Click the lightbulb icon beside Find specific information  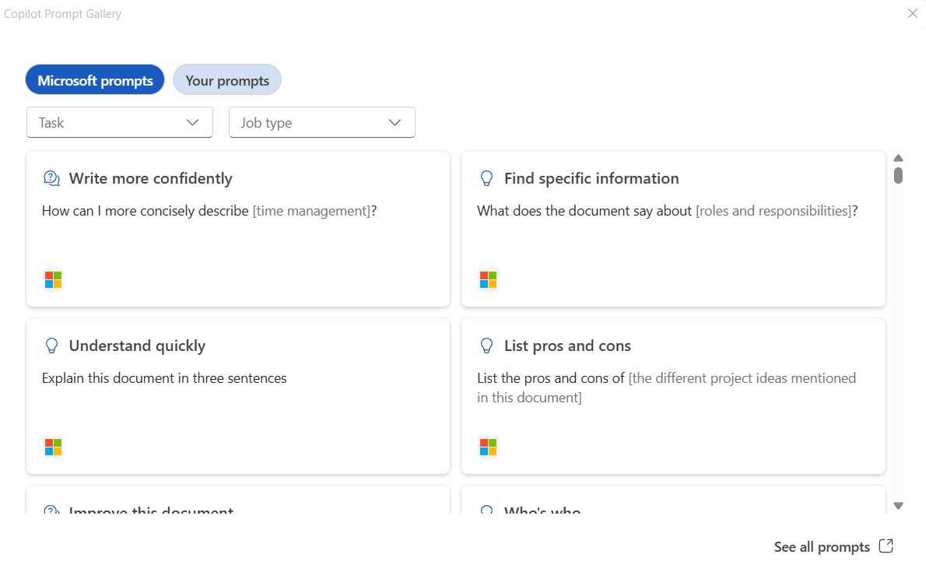[x=487, y=179]
